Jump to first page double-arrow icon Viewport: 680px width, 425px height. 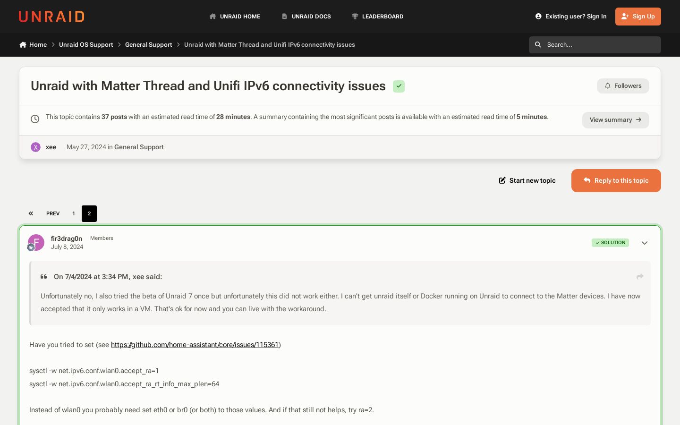(x=31, y=214)
